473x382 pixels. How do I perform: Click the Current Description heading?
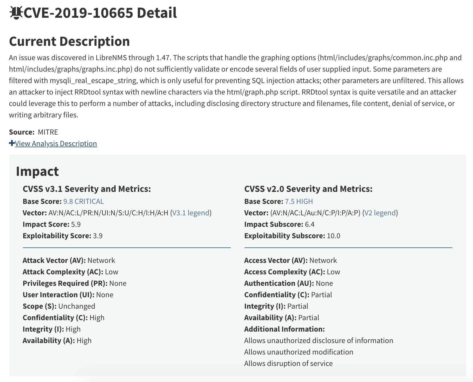point(69,41)
